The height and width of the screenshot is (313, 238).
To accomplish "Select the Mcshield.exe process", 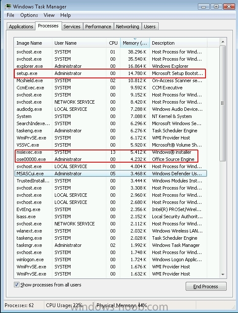I will (x=111, y=80).
